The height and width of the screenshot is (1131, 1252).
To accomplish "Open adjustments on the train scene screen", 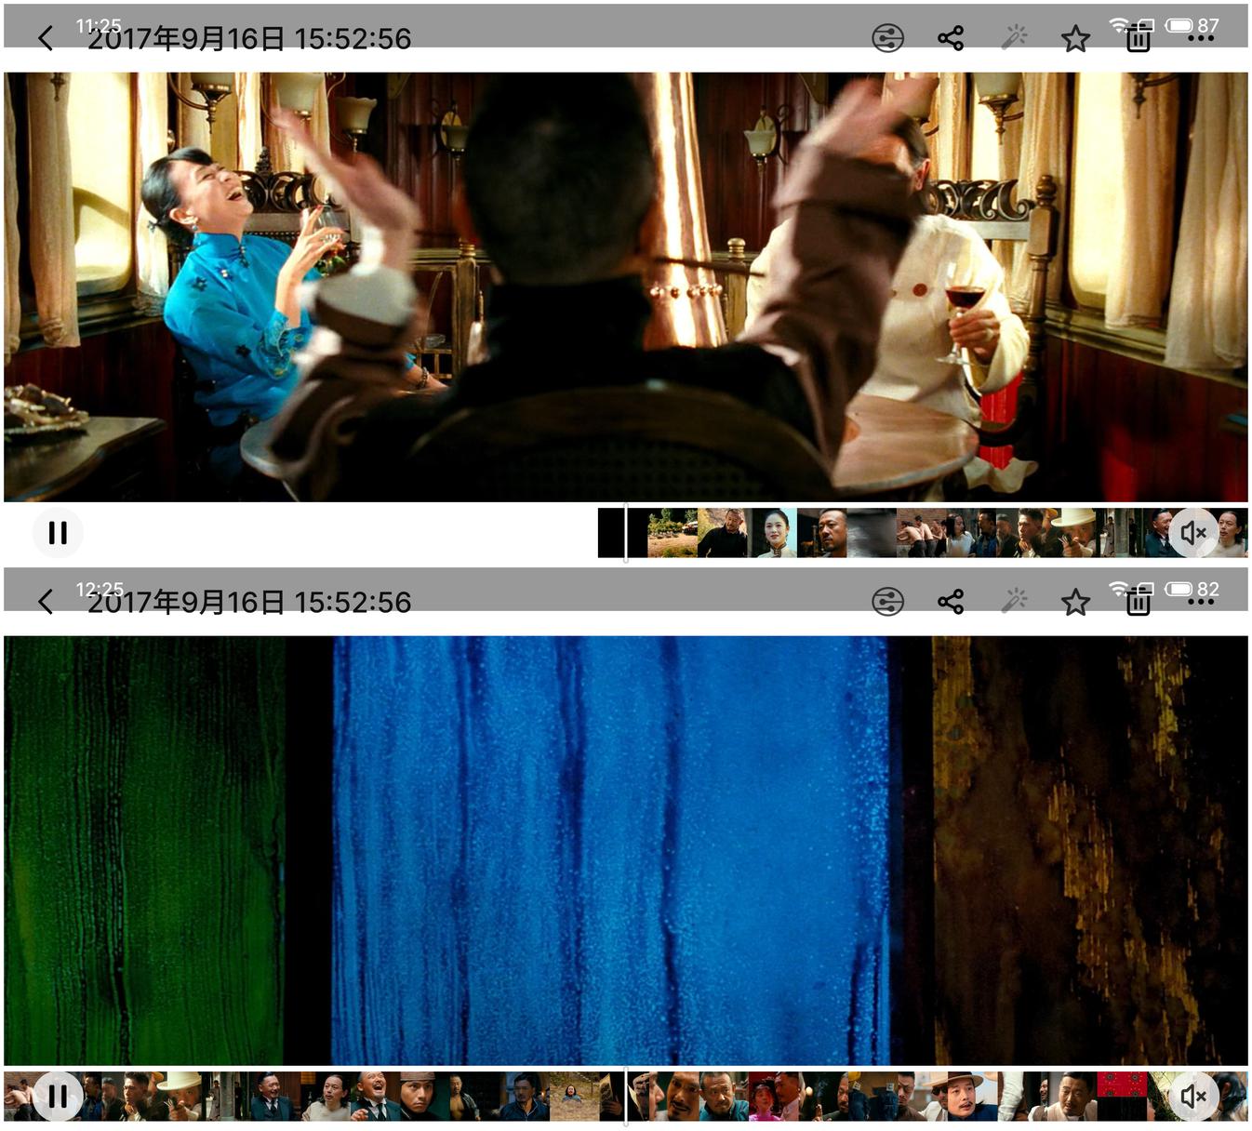I will [887, 38].
